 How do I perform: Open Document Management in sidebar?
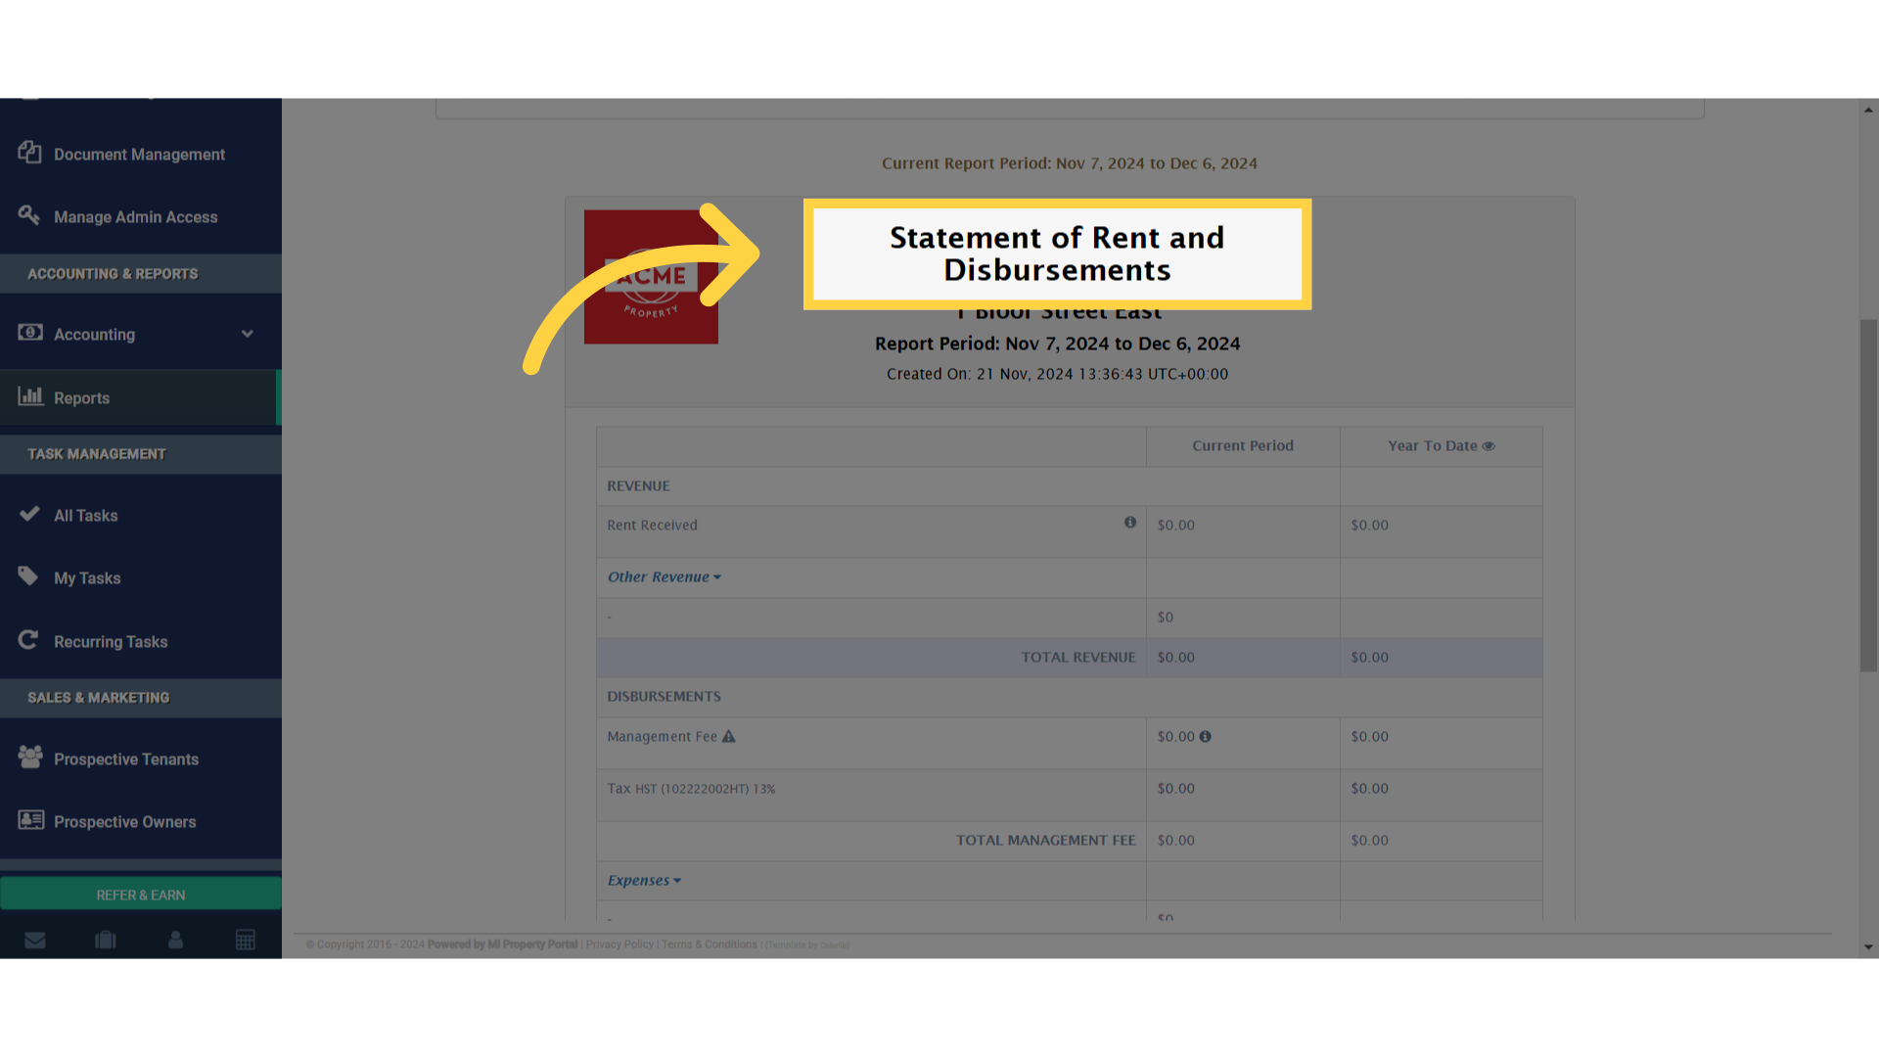click(139, 155)
